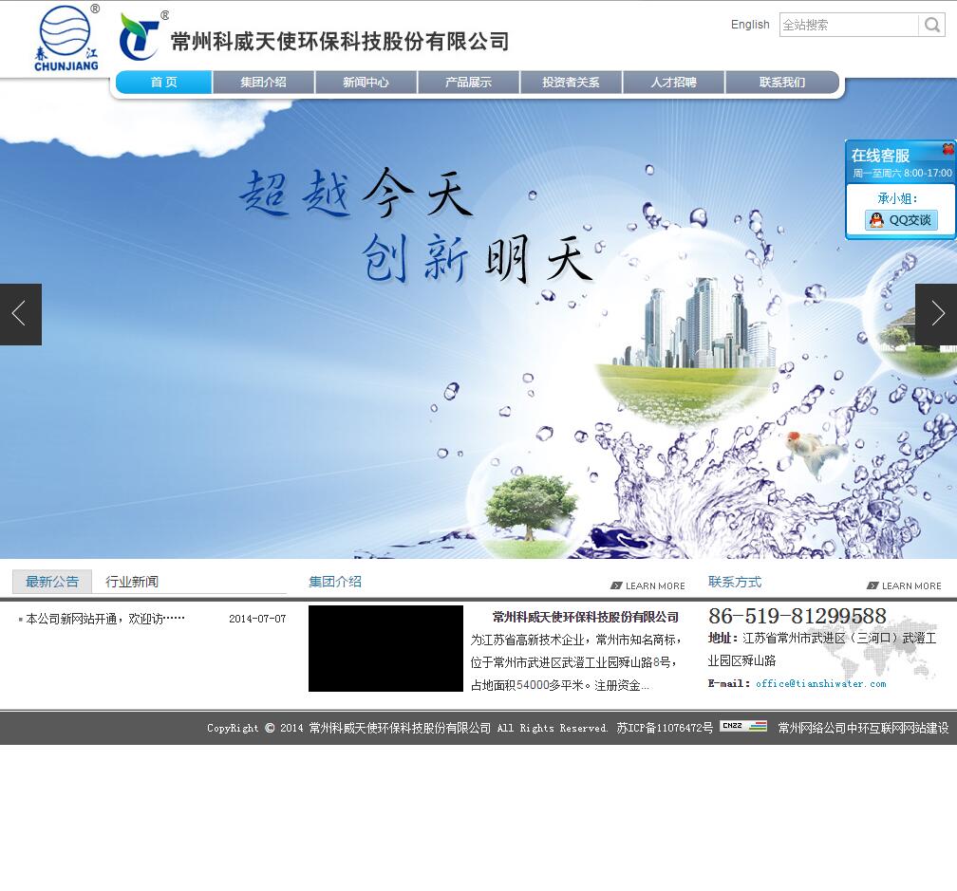Open the 常州网络公司中环互联网站建设 link

863,728
